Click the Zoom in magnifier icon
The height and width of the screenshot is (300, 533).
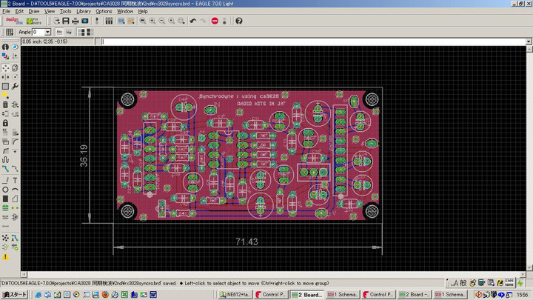coord(152,21)
